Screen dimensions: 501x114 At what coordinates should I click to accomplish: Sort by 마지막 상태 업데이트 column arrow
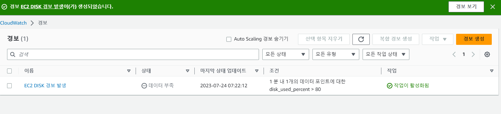(257, 71)
